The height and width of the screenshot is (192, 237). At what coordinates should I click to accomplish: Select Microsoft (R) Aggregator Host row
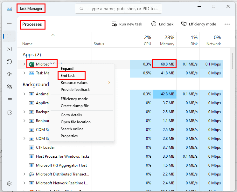point(120,165)
